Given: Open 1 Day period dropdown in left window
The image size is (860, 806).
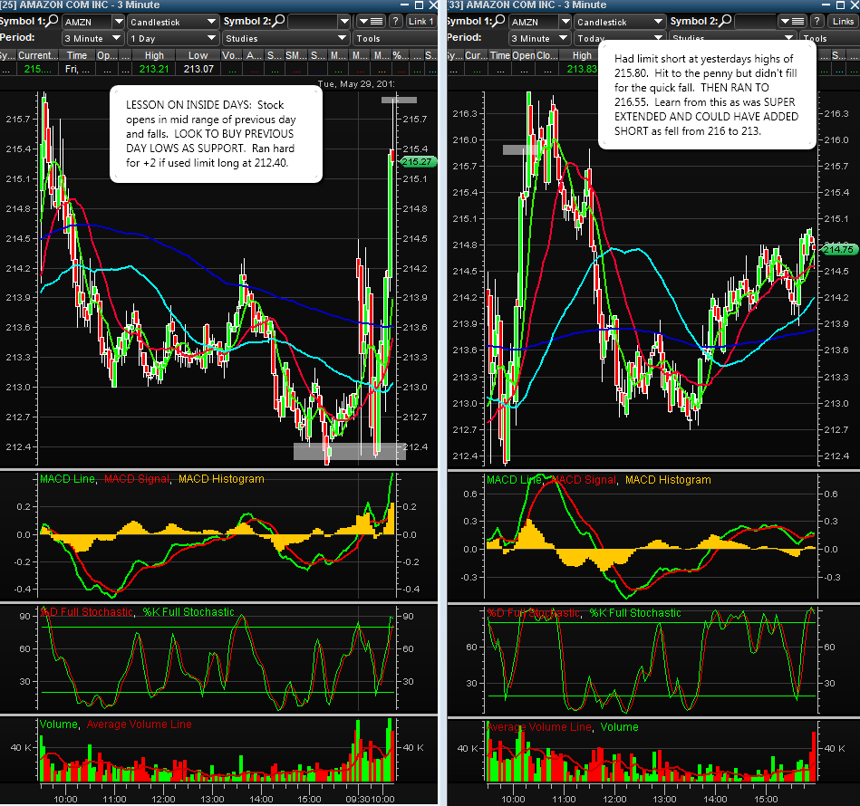Looking at the screenshot, I should pos(173,38).
